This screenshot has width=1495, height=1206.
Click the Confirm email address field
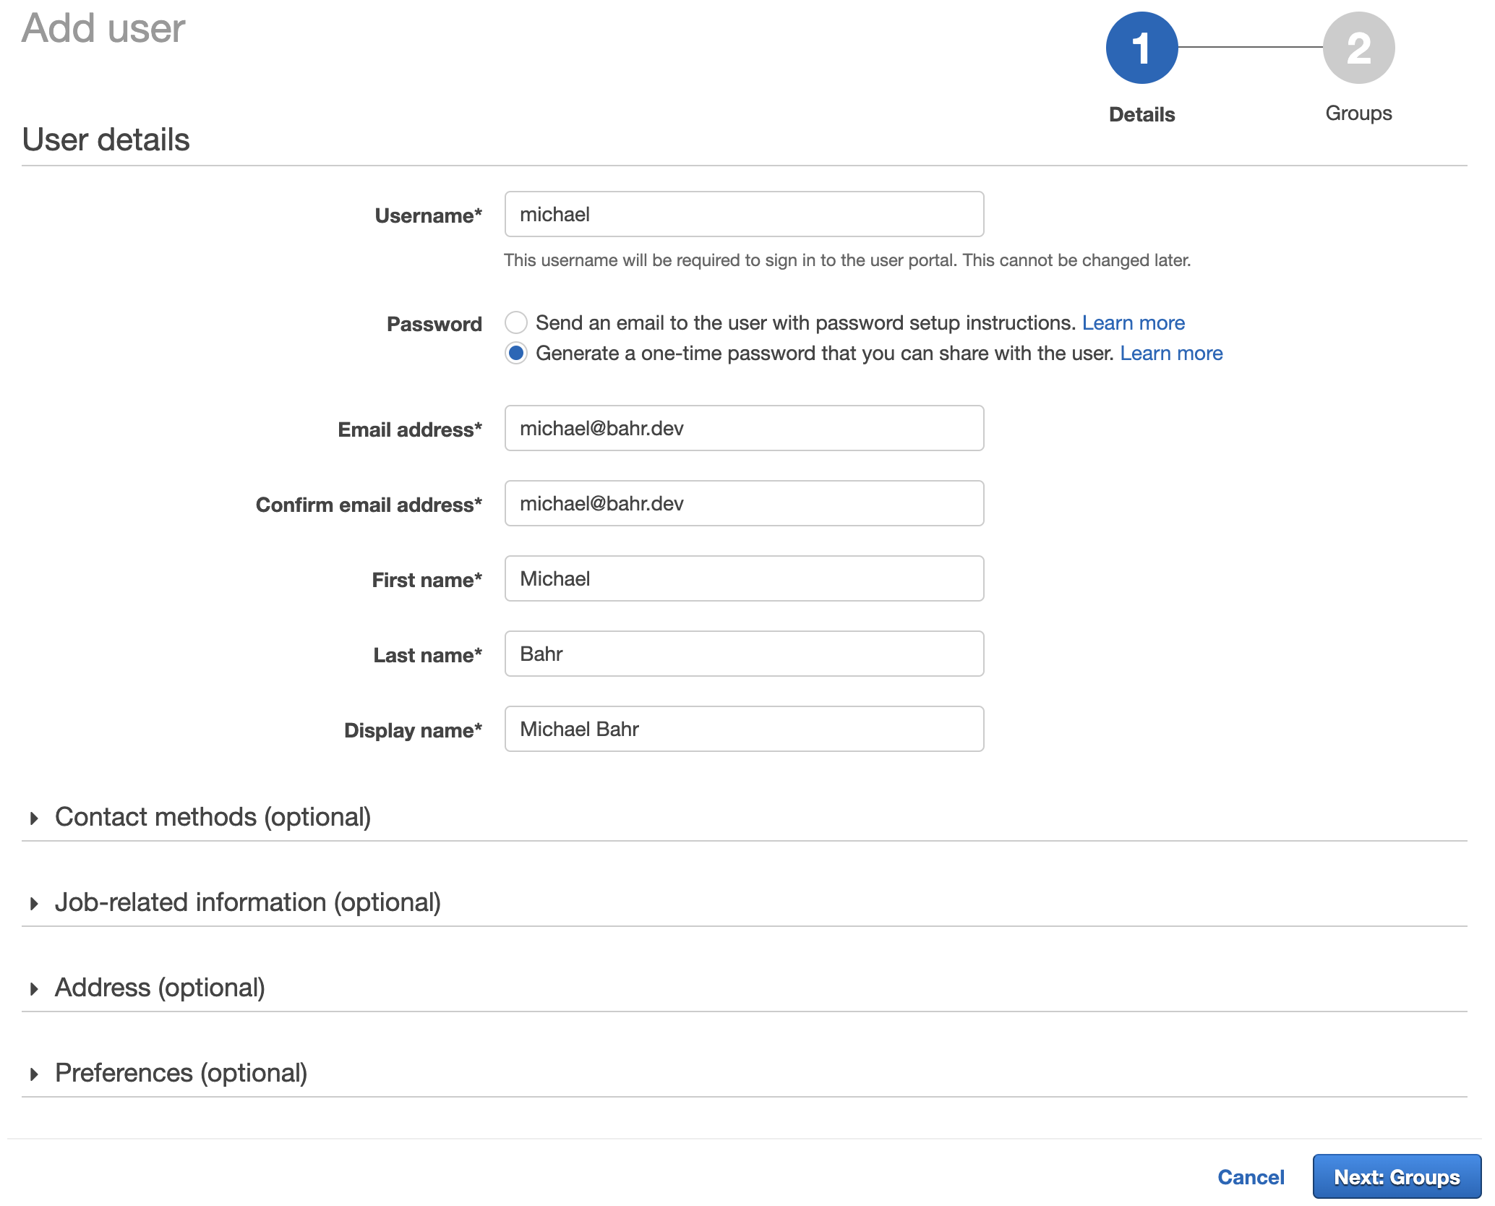pyautogui.click(x=744, y=503)
